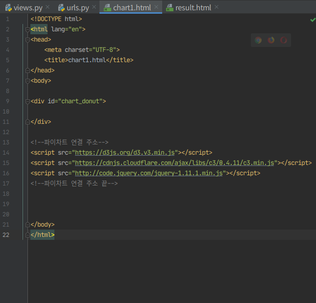316x303 pixels.
Task: Switch to the urls.py tab
Action: pyautogui.click(x=78, y=8)
